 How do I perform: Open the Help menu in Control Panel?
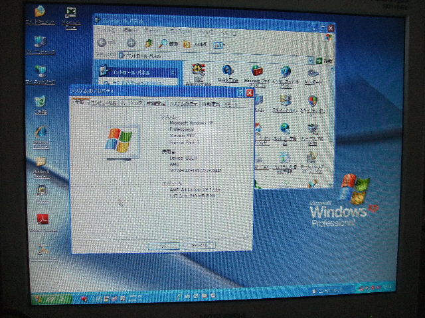(229, 33)
